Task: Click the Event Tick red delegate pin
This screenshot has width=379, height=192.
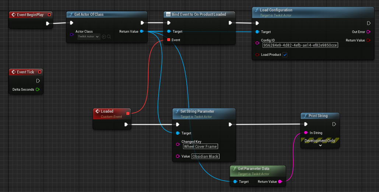Action: pyautogui.click(x=40, y=72)
